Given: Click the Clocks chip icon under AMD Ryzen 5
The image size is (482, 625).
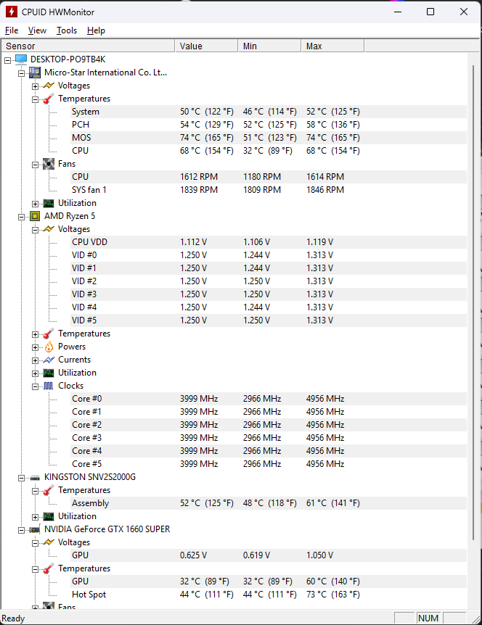Looking at the screenshot, I should [49, 386].
